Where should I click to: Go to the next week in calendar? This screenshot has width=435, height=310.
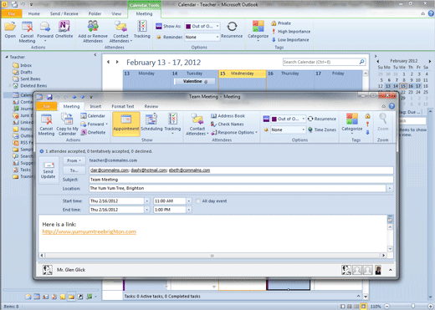pos(117,62)
